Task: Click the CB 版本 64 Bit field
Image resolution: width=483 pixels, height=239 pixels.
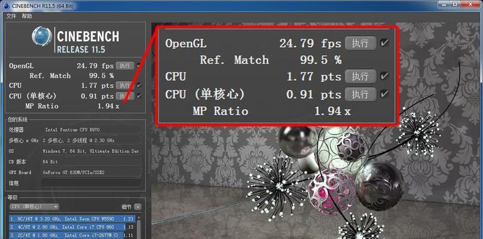Action: [x=91, y=162]
